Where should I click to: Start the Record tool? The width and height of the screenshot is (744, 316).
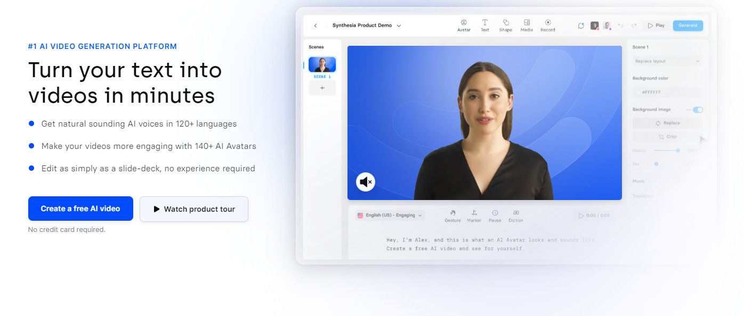(x=548, y=26)
